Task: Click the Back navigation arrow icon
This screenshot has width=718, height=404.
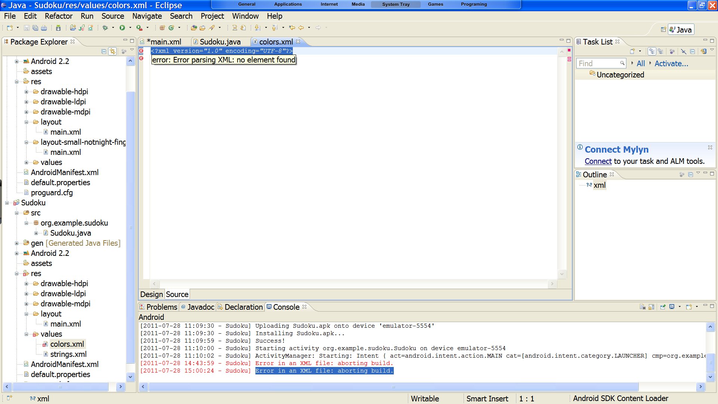Action: pos(301,28)
